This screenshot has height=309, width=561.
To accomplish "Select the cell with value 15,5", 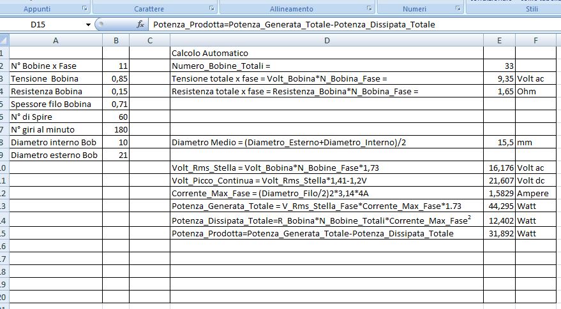I will click(500, 142).
